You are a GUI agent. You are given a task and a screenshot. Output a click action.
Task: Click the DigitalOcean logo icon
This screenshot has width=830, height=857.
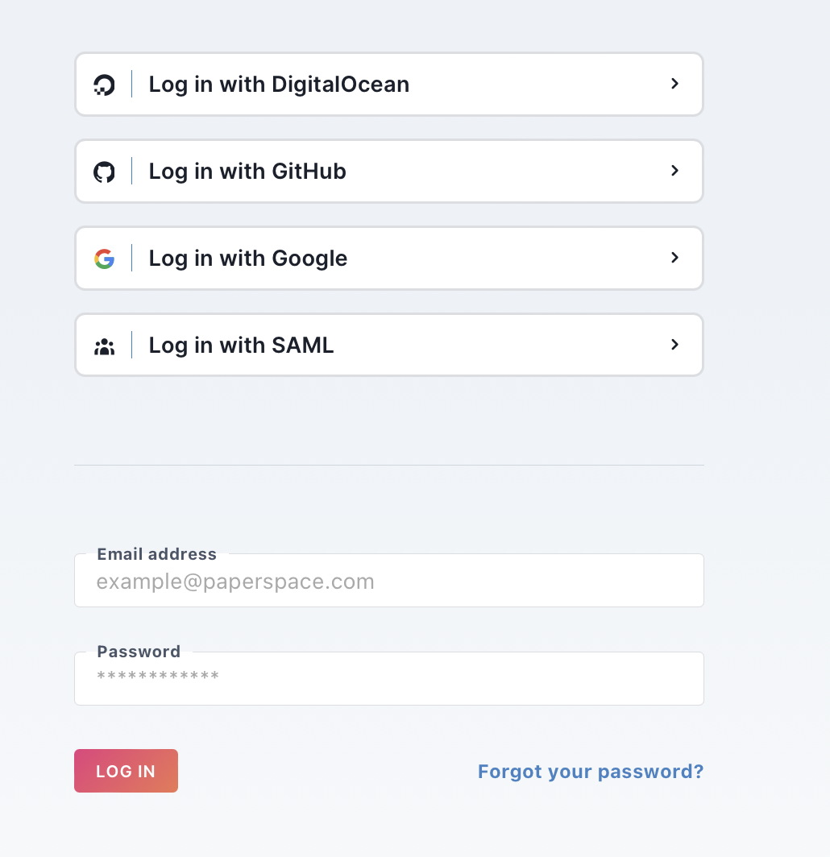pos(104,85)
